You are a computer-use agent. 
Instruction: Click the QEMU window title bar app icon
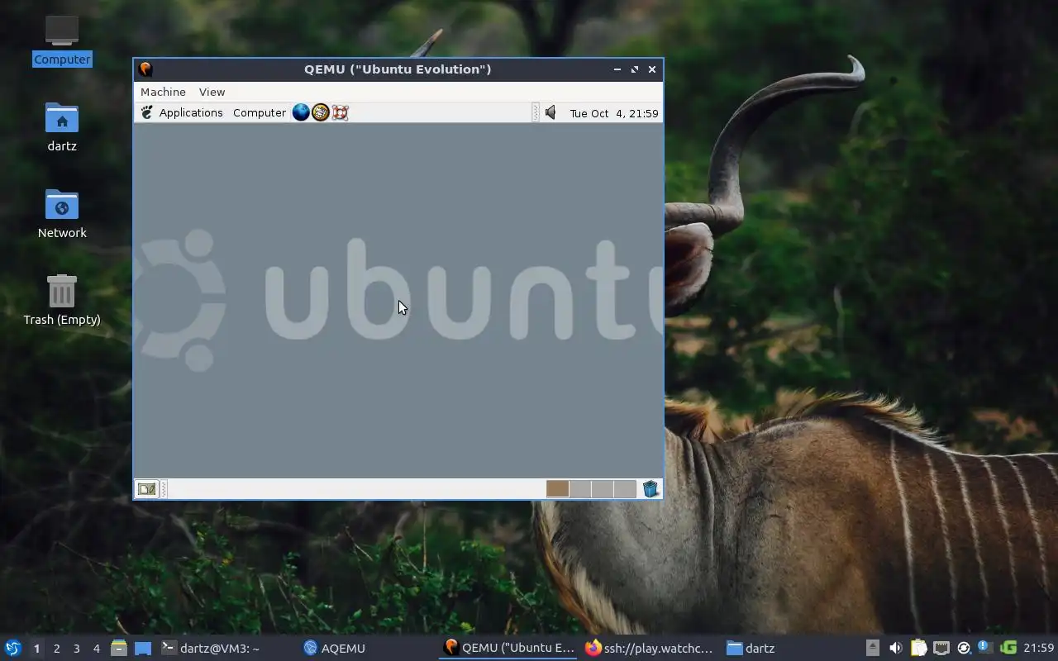pos(145,69)
